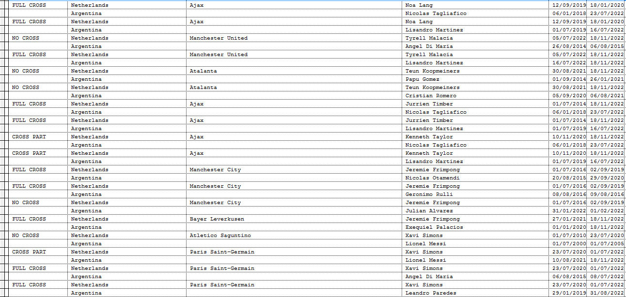Select the date "01/02/2022"

[x=607, y=211]
